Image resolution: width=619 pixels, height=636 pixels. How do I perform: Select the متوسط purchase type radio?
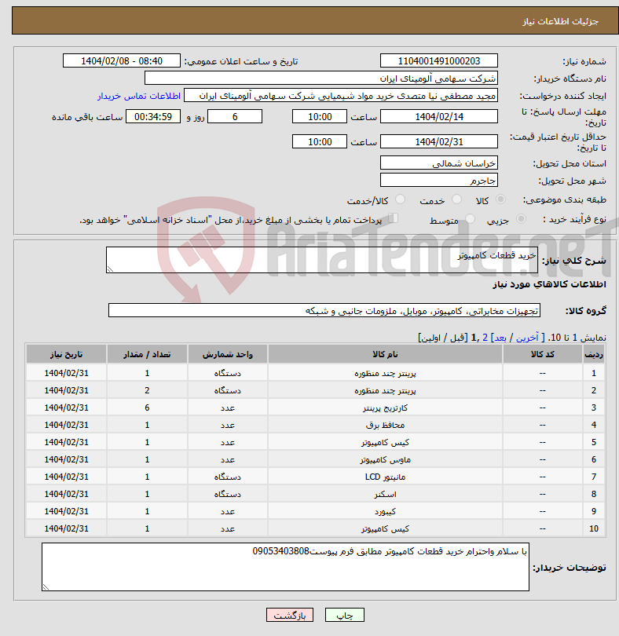click(x=470, y=219)
